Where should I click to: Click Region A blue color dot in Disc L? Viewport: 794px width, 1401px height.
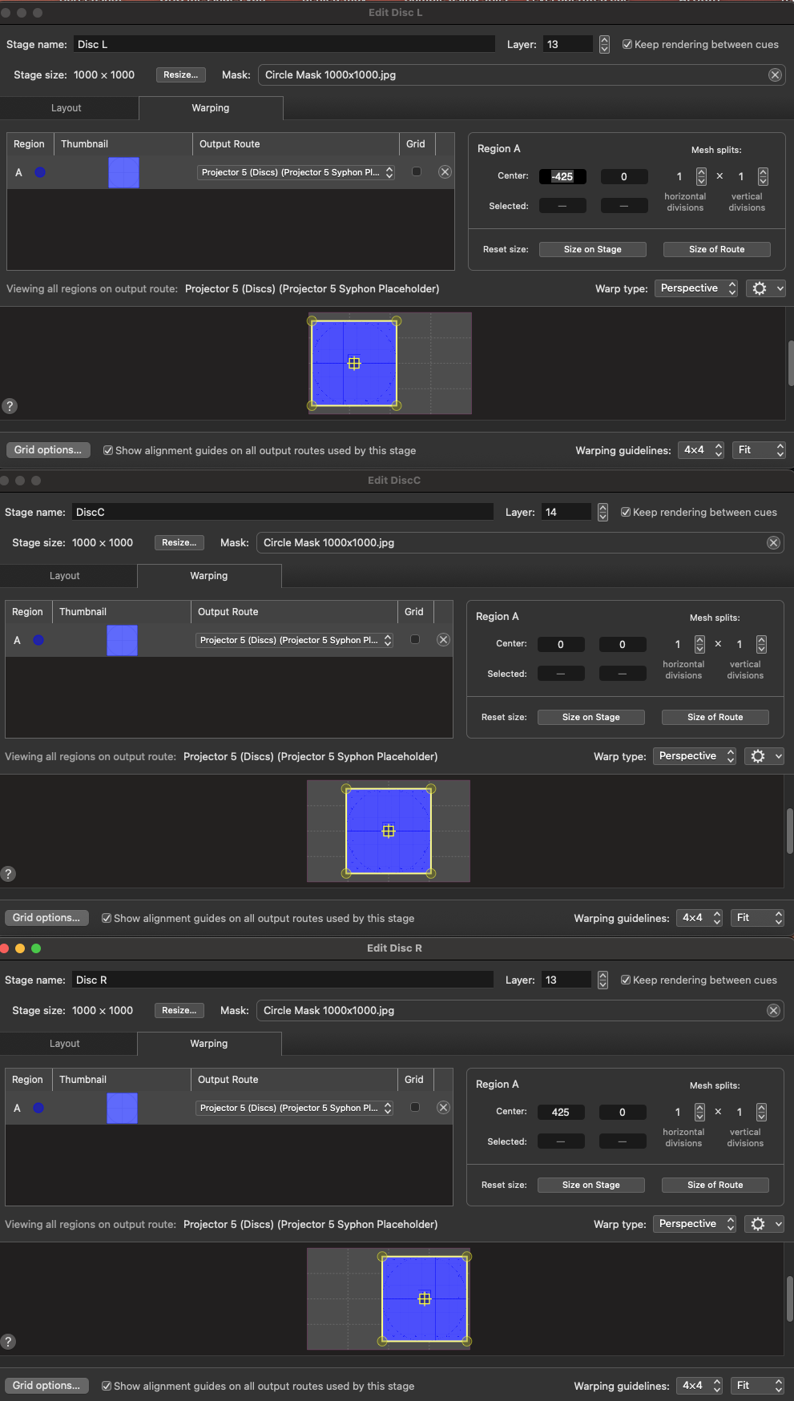(x=40, y=172)
